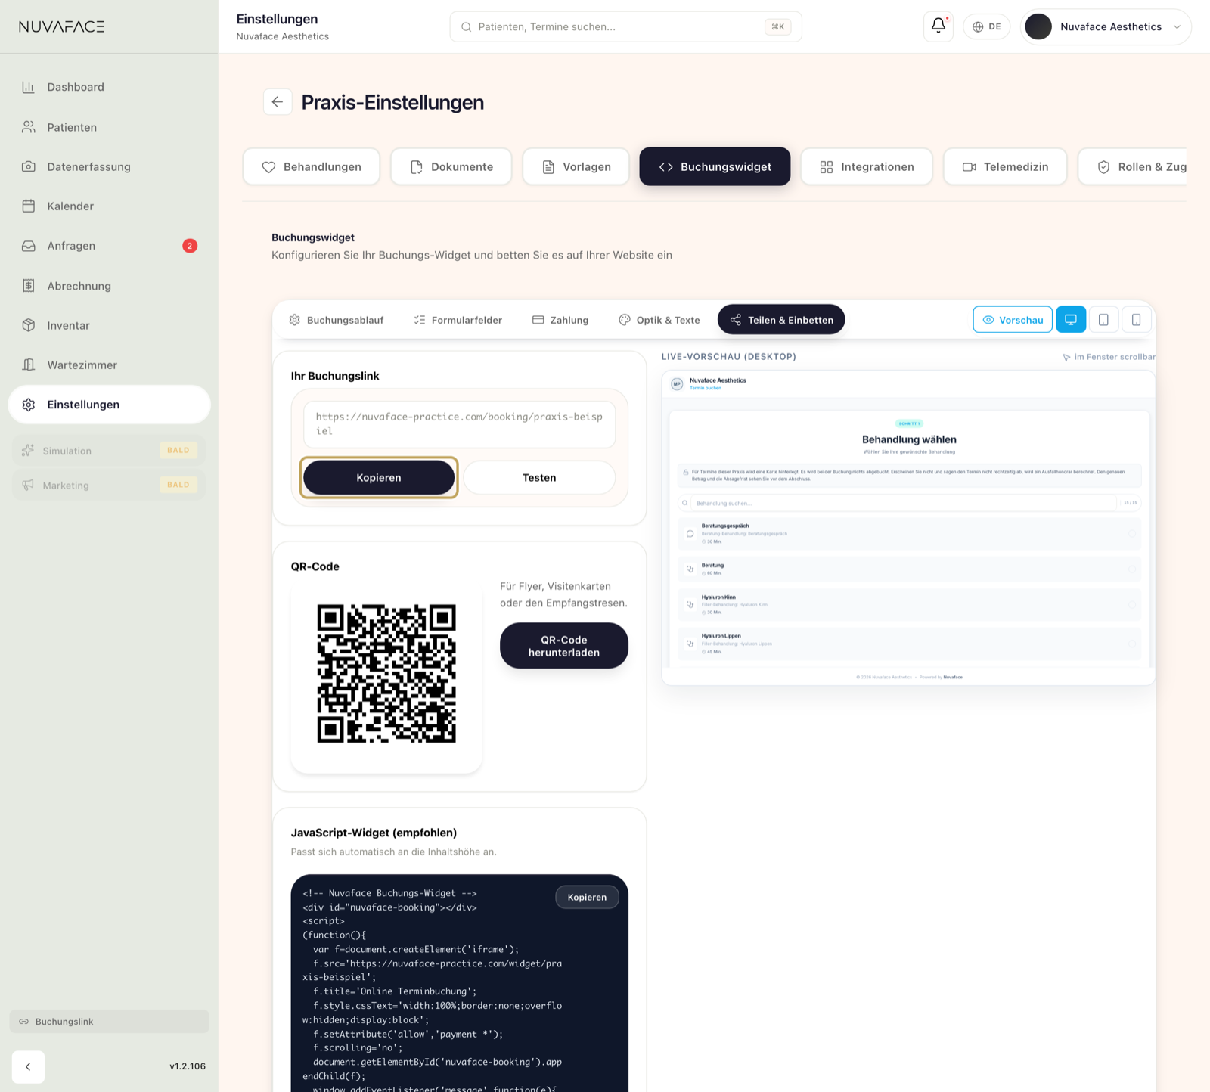Switch to the Behandlungen tab
The image size is (1210, 1092).
click(x=312, y=166)
